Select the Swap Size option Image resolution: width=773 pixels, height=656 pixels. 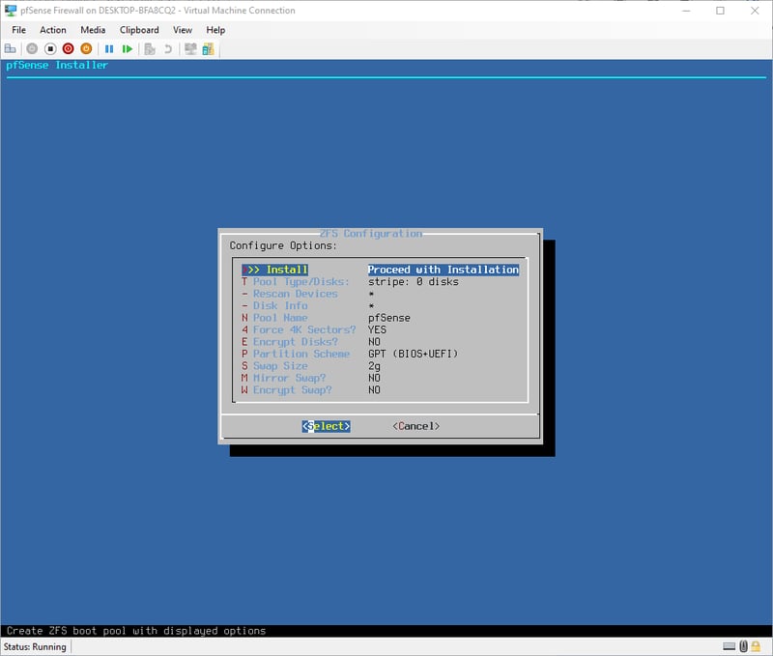pyautogui.click(x=280, y=366)
